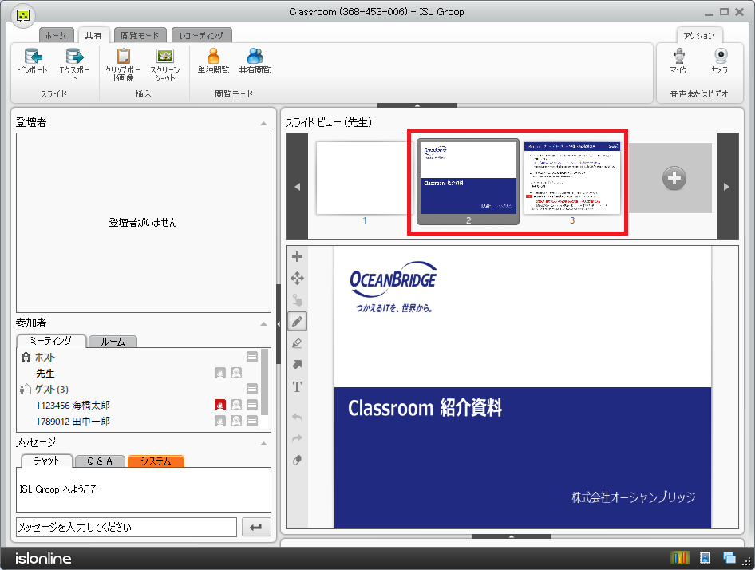Switch to the ルーム participants tab
The width and height of the screenshot is (755, 570).
click(113, 342)
